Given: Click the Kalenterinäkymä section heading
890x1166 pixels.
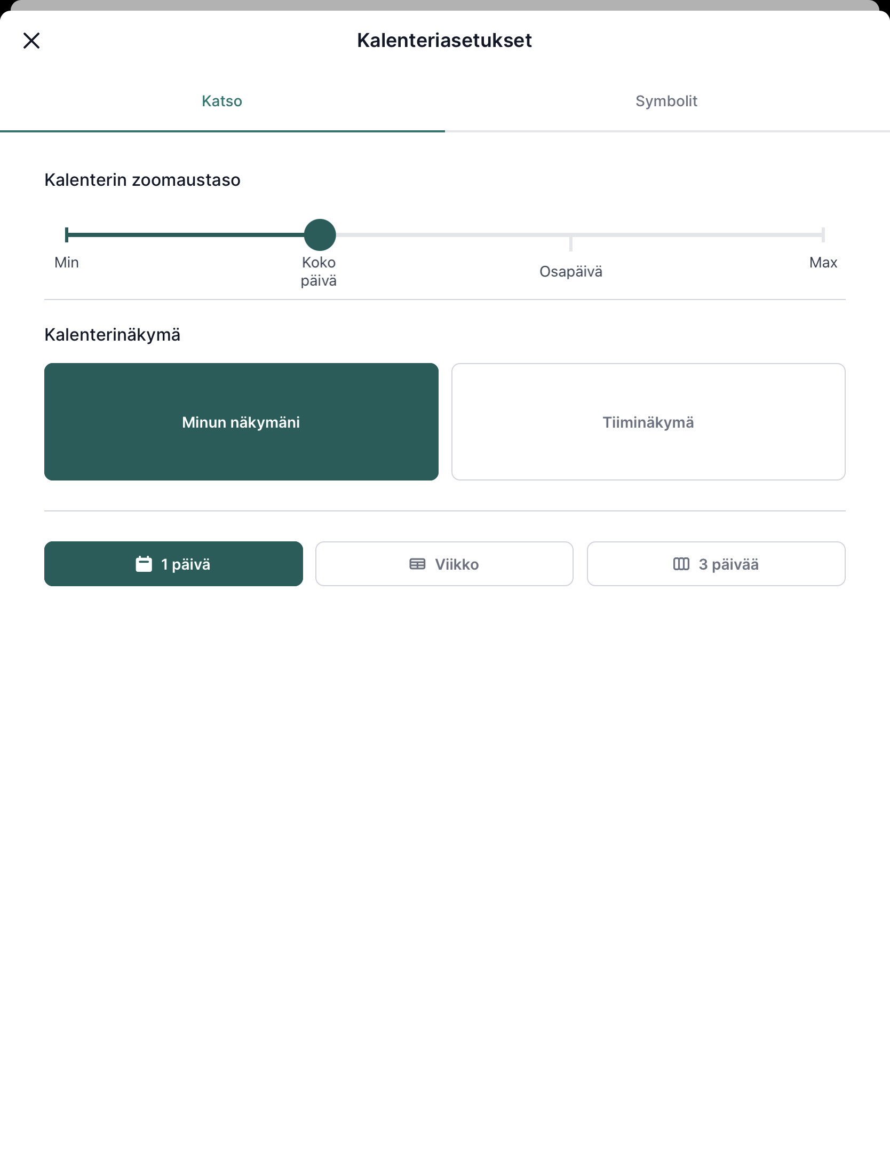Looking at the screenshot, I should [x=113, y=335].
